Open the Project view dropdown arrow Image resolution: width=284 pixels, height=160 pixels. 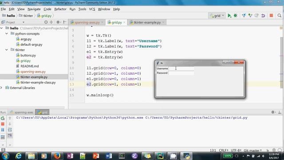pos(24,22)
